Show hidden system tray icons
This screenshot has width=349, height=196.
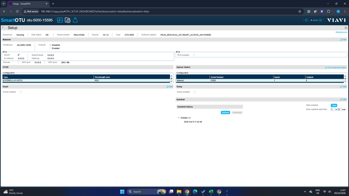pyautogui.click(x=305, y=192)
